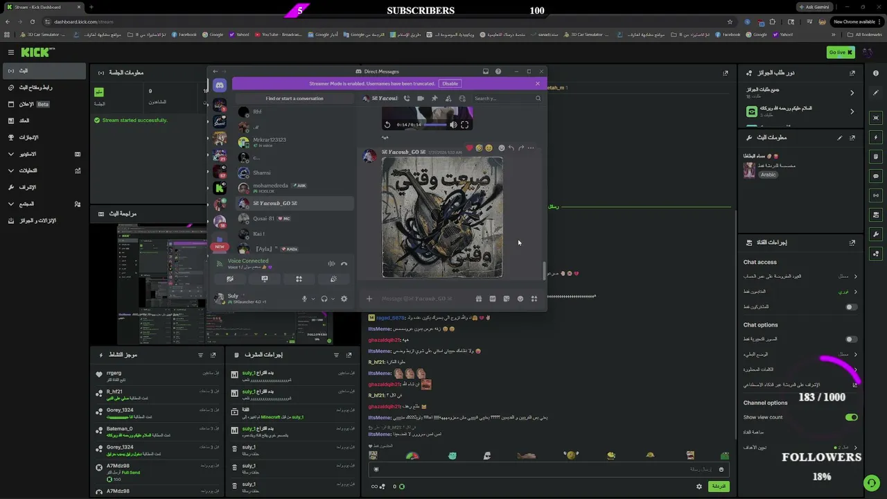The image size is (887, 499).
Task: Open the Discord microphone device dropdown arrow
Action: [x=313, y=299]
